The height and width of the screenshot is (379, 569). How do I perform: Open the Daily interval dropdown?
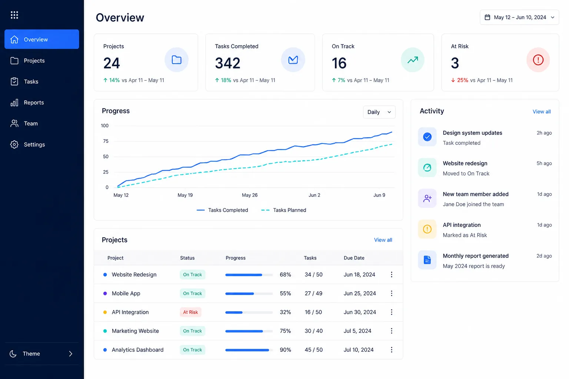tap(379, 112)
